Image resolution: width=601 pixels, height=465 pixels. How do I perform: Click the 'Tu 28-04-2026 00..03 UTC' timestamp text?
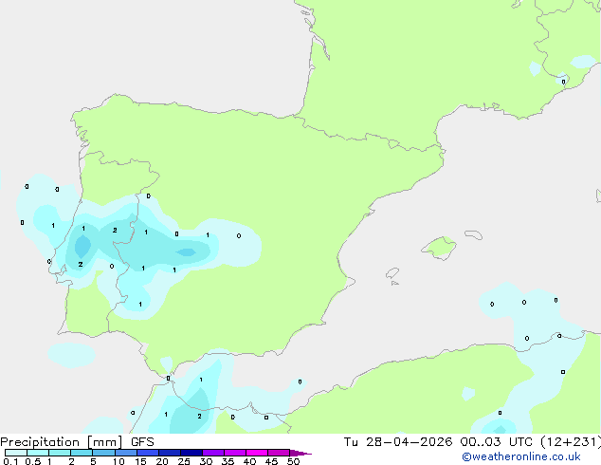[x=440, y=441]
